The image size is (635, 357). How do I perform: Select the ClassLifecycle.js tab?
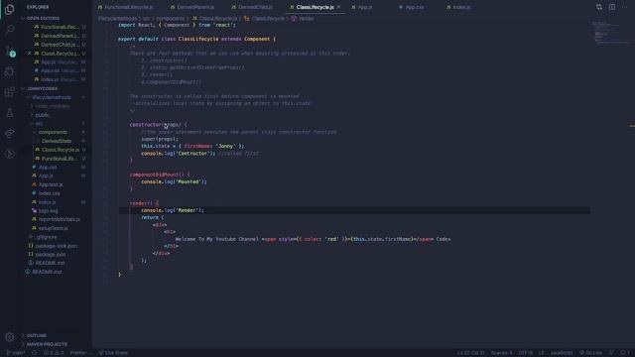tap(316, 7)
